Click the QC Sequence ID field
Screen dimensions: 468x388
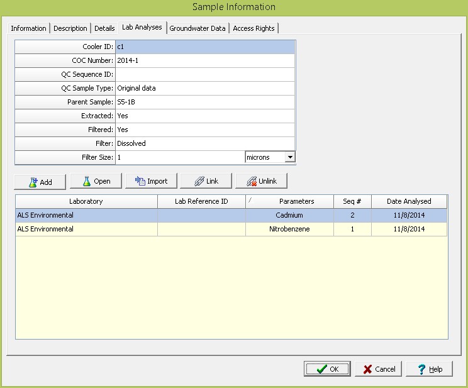[x=204, y=75]
